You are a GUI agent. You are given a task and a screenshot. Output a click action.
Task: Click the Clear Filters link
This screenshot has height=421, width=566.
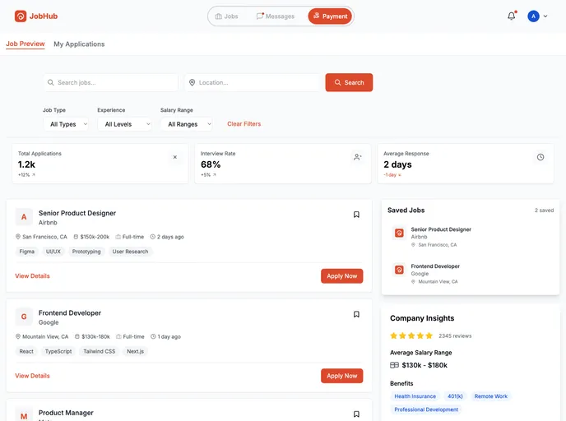coord(244,123)
